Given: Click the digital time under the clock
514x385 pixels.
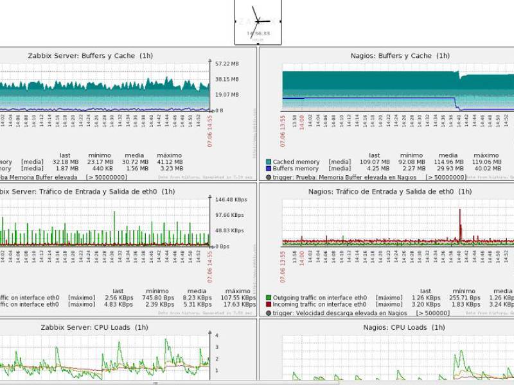Looking at the screenshot, I should point(258,33).
